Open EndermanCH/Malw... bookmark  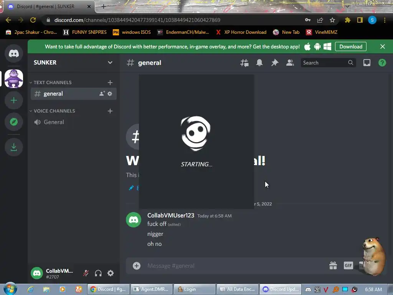[x=183, y=32]
